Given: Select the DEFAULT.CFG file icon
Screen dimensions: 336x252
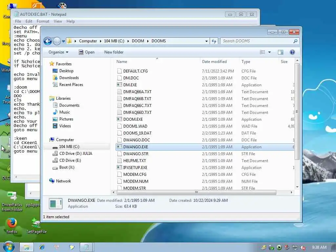Looking at the screenshot, I should point(119,71).
